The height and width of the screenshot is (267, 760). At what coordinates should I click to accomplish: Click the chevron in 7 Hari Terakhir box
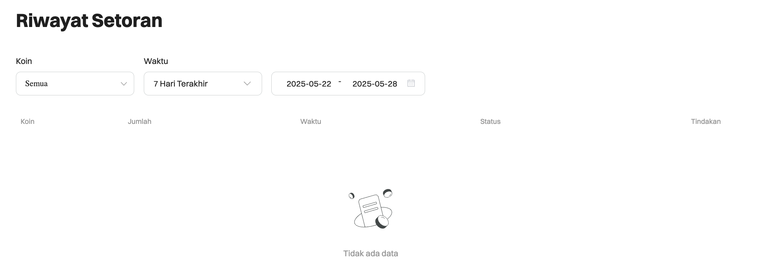(247, 84)
